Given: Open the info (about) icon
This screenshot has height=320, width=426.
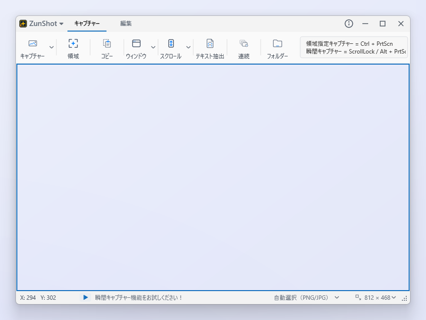Looking at the screenshot, I should [349, 24].
